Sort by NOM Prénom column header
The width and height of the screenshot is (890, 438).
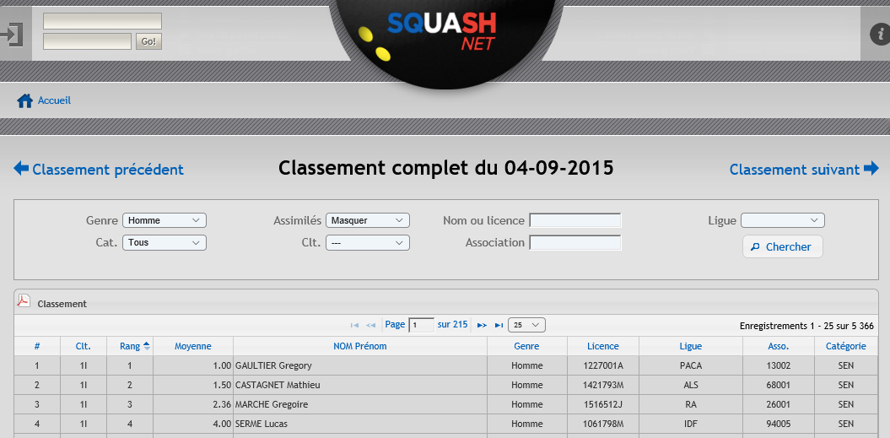click(x=360, y=346)
